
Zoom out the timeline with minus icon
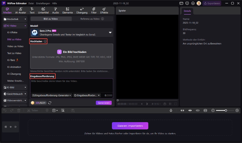tap(213, 110)
